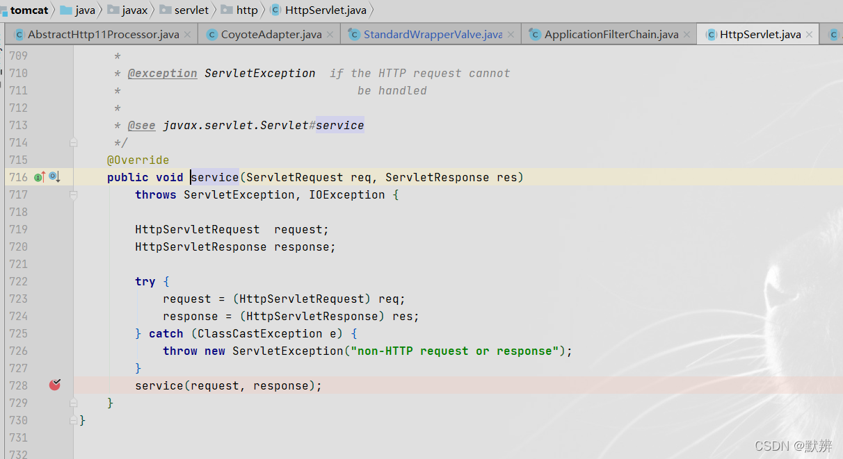Click the class icon beside HttpServlet.java breadcrumb
The height and width of the screenshot is (459, 843).
point(275,10)
